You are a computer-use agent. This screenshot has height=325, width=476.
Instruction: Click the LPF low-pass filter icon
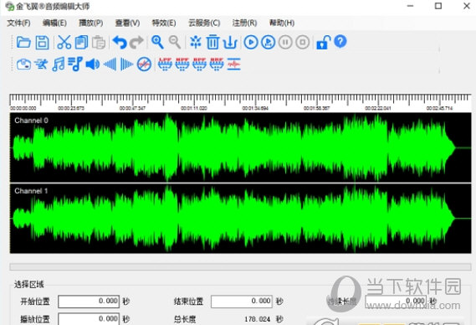(x=165, y=64)
